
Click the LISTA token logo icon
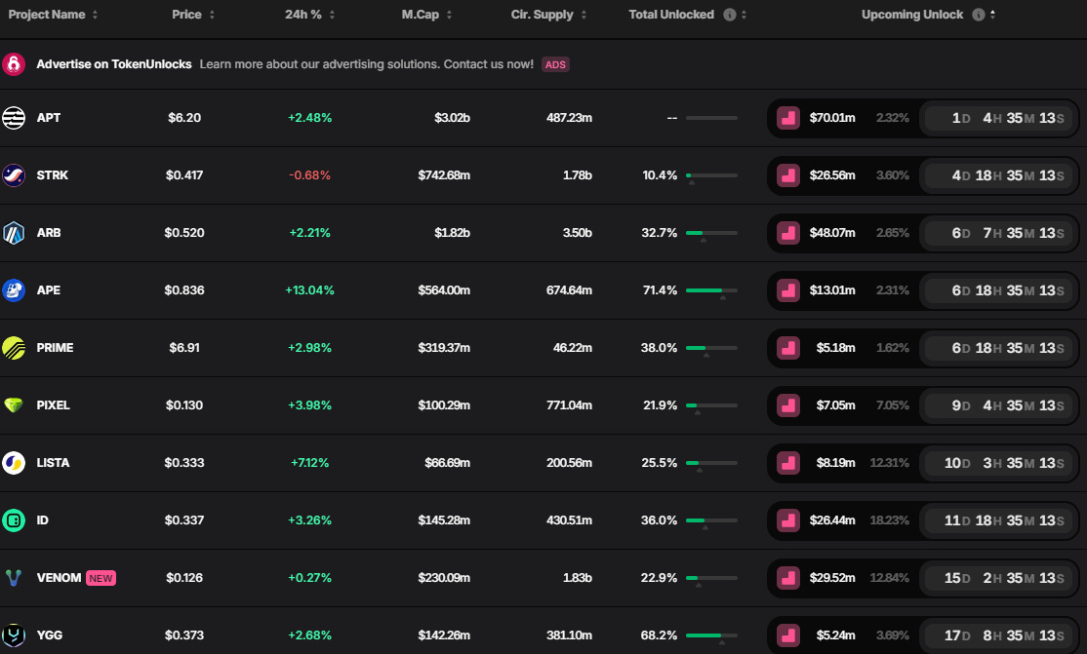click(13, 463)
